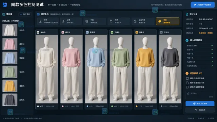Select the blue sweater thumbnail in 素材库
Screen dimensions: 217x122
tap(10, 58)
